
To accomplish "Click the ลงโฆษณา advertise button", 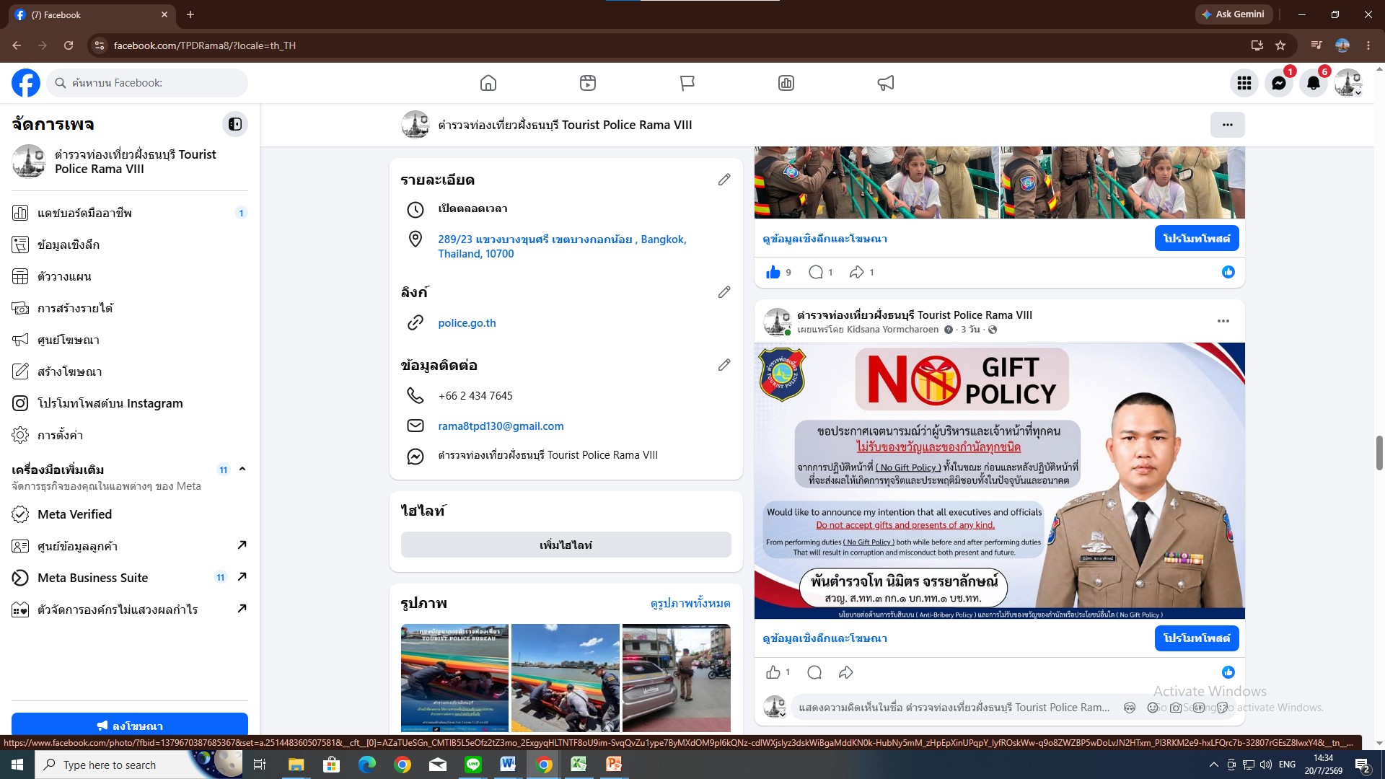I will tap(130, 724).
